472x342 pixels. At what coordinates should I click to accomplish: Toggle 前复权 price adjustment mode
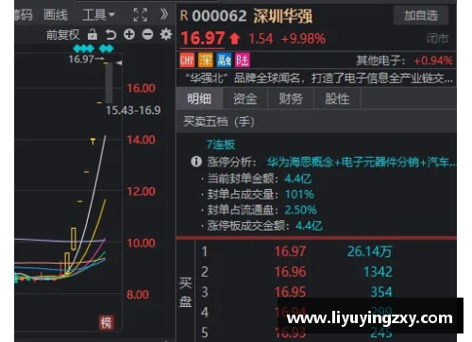pos(63,34)
